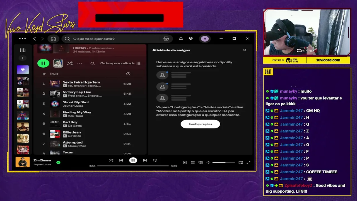Open the notifications bell
This screenshot has width=357, height=201.
coord(181,39)
